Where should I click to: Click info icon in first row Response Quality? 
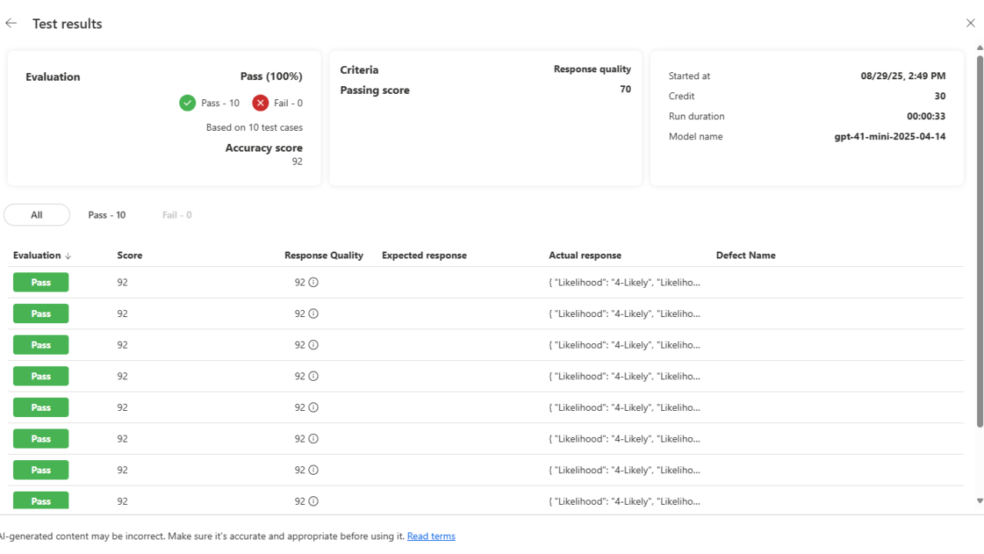[x=313, y=282]
